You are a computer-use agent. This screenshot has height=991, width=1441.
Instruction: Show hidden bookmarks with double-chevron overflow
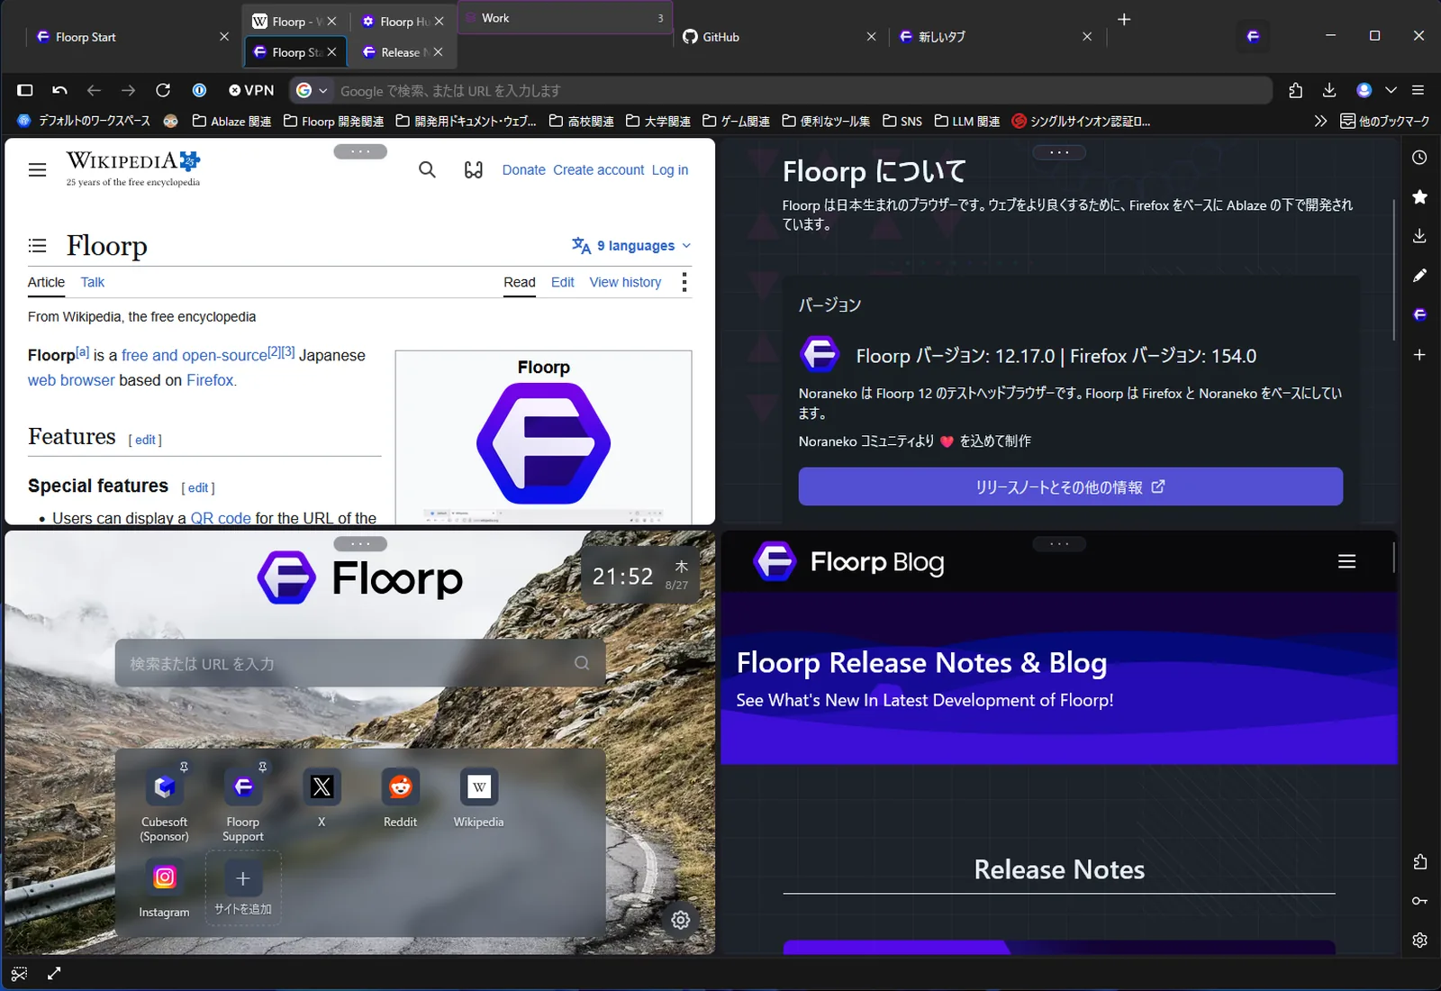(1320, 121)
